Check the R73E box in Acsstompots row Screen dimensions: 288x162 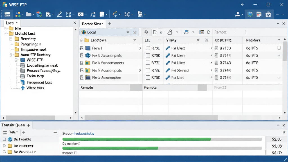tap(148, 70)
